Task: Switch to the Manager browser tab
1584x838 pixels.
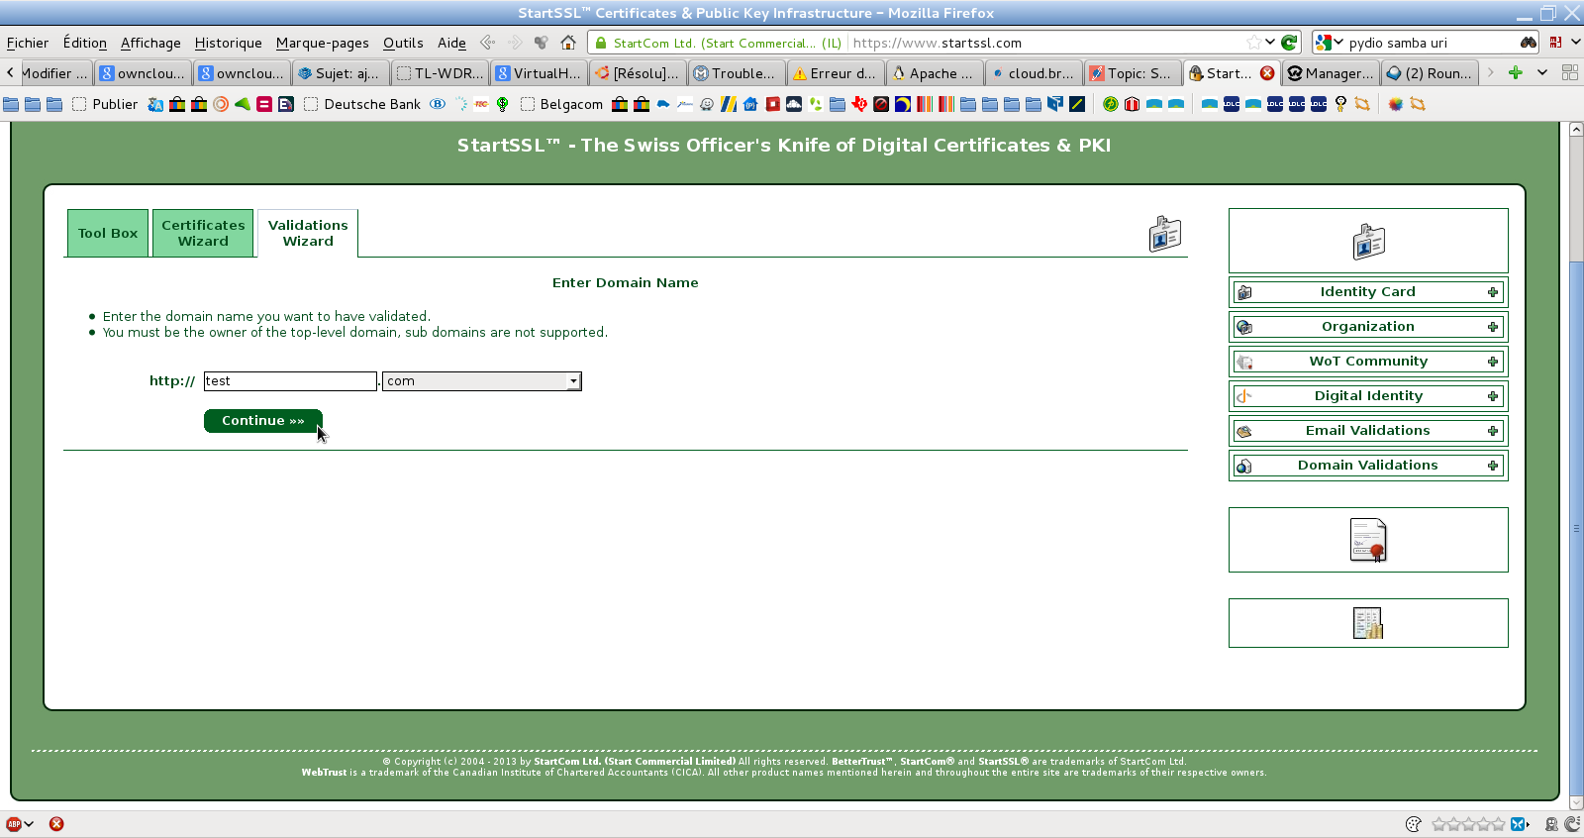Action: tap(1331, 72)
